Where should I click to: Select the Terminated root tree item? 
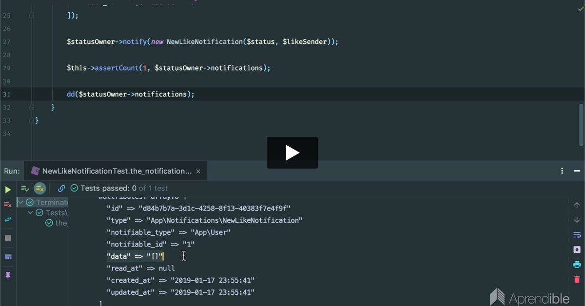pos(47,202)
